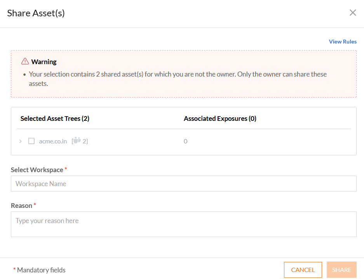Screen dimensions: 364x279
Task: Close the Share Asset(s) dialog
Action: (353, 13)
